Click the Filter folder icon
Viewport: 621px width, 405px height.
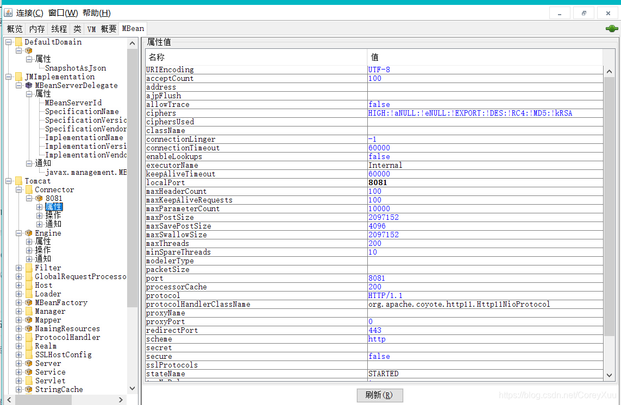pos(29,268)
